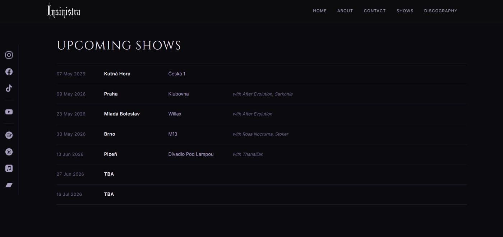The height and width of the screenshot is (237, 503).
Task: Open the About menu item
Action: tap(345, 11)
